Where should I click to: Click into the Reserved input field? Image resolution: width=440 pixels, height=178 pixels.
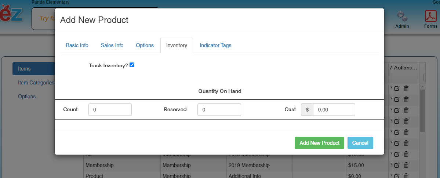pyautogui.click(x=219, y=110)
